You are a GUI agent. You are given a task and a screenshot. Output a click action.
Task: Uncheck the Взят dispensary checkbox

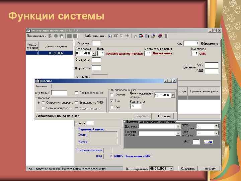112,101
